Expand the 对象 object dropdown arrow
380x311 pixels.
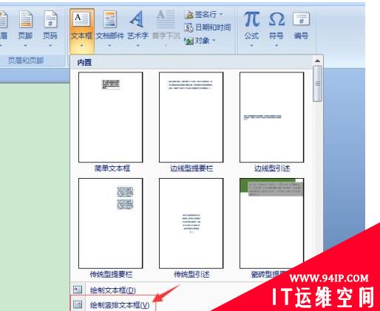pyautogui.click(x=214, y=41)
